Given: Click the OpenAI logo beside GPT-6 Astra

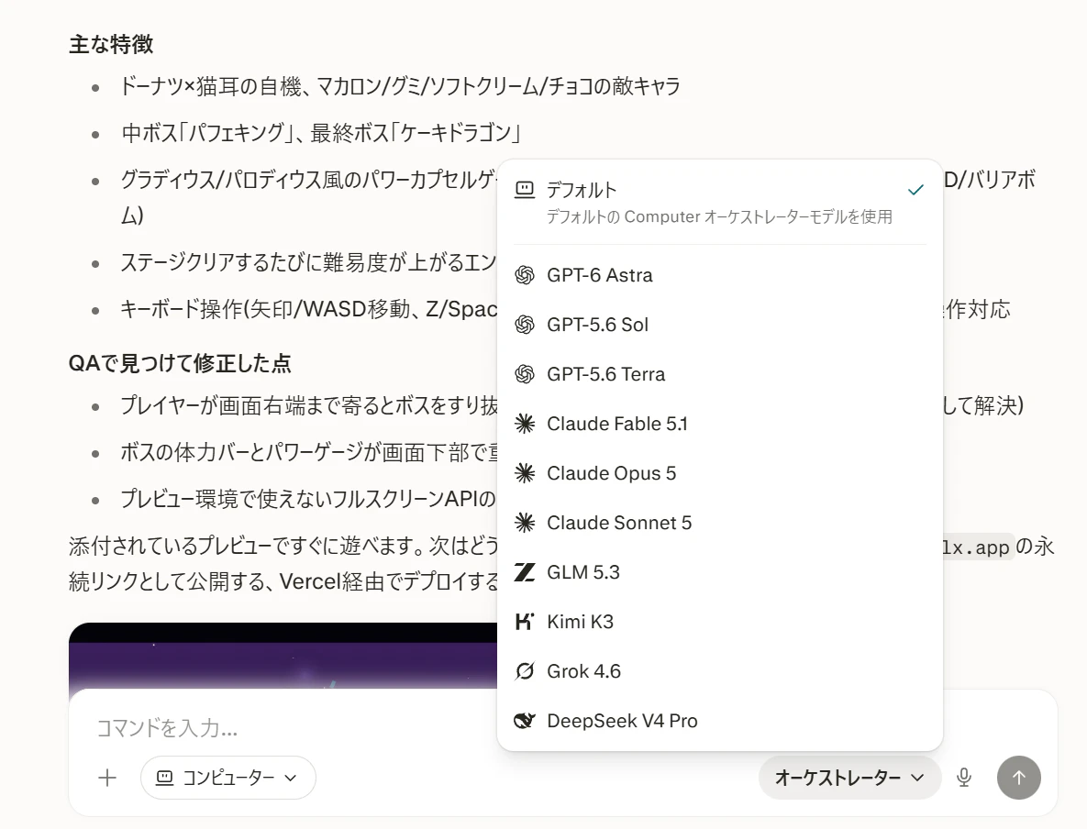Looking at the screenshot, I should pyautogui.click(x=525, y=275).
